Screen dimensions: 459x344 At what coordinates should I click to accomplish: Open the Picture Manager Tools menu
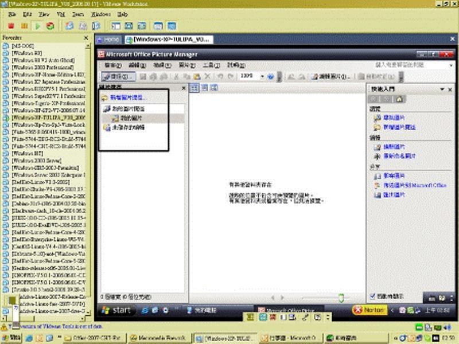pyautogui.click(x=211, y=65)
